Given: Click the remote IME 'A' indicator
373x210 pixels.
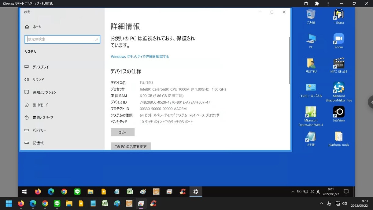Looking at the screenshot, I should (318, 192).
